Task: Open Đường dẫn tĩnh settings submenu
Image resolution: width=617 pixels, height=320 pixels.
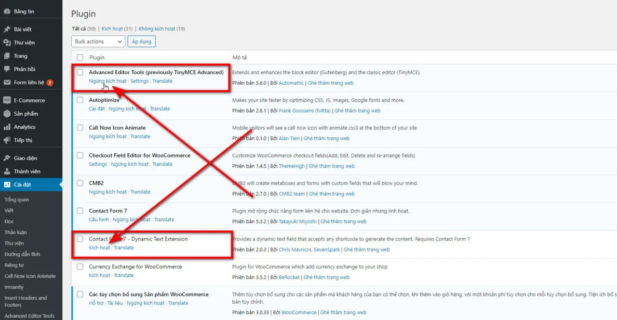Action: tap(22, 254)
